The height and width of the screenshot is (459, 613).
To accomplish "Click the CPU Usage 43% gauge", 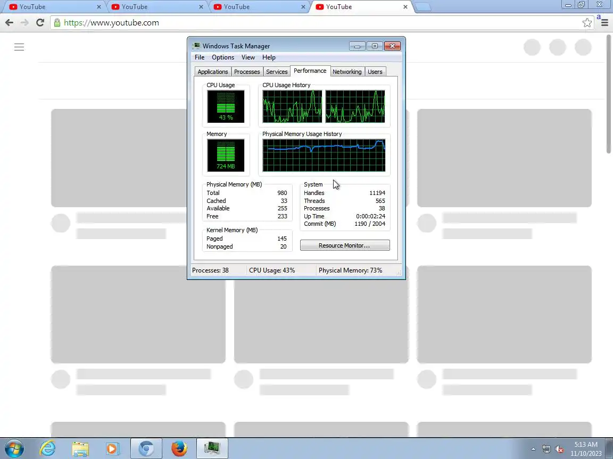I will [226, 107].
